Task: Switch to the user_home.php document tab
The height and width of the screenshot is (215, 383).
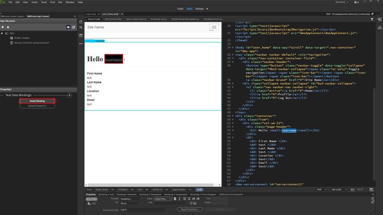Action: [x=110, y=14]
